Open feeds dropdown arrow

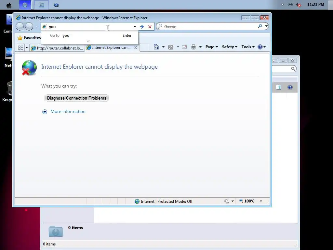[178, 47]
